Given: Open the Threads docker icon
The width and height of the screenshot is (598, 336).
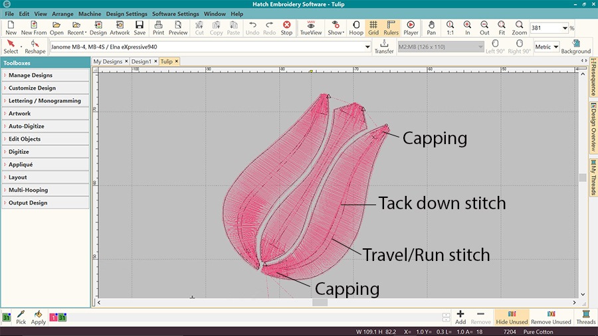Looking at the screenshot, I should click(x=585, y=317).
